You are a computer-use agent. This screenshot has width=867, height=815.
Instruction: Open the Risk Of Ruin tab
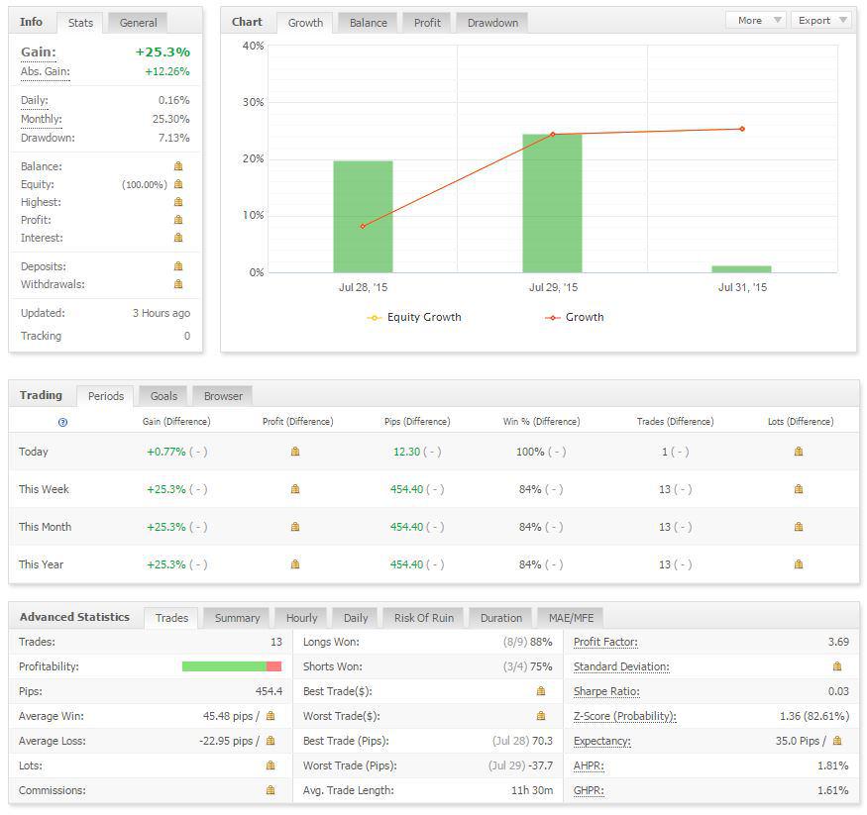(x=423, y=618)
